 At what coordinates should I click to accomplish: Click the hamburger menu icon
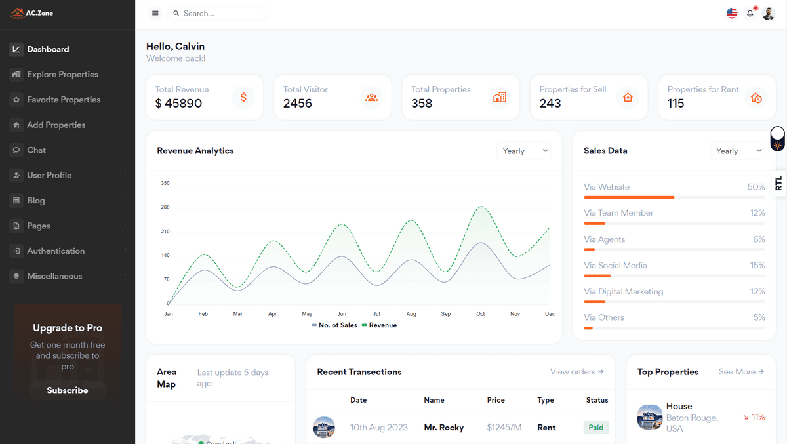click(x=155, y=14)
